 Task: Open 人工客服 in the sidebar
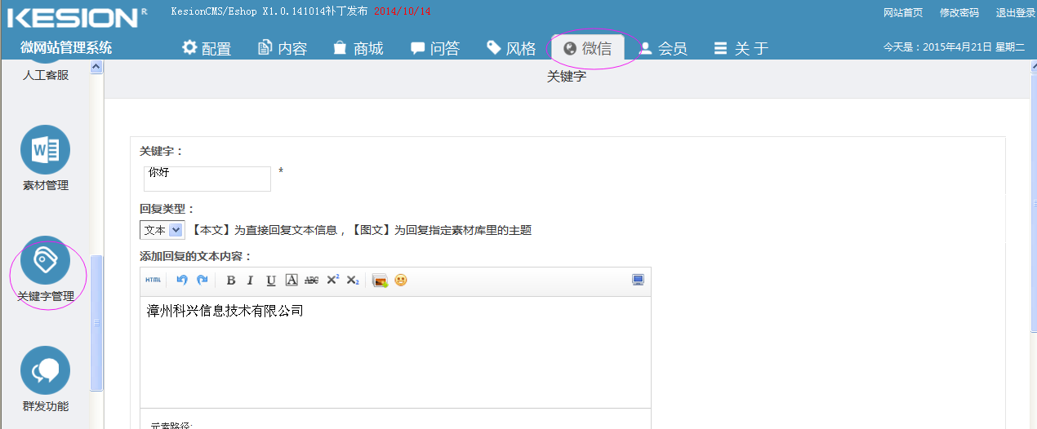click(x=46, y=75)
